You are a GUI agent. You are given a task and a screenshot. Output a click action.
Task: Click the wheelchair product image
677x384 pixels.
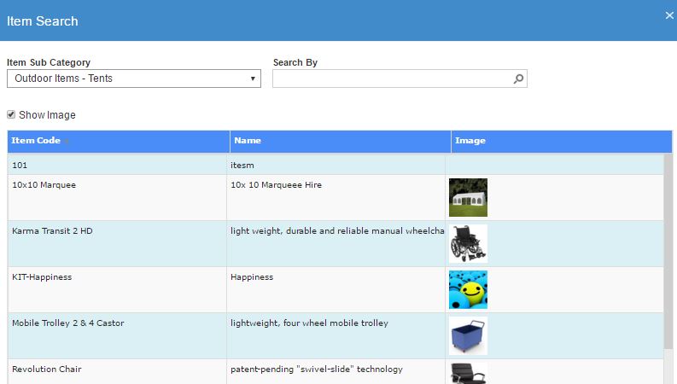click(468, 243)
